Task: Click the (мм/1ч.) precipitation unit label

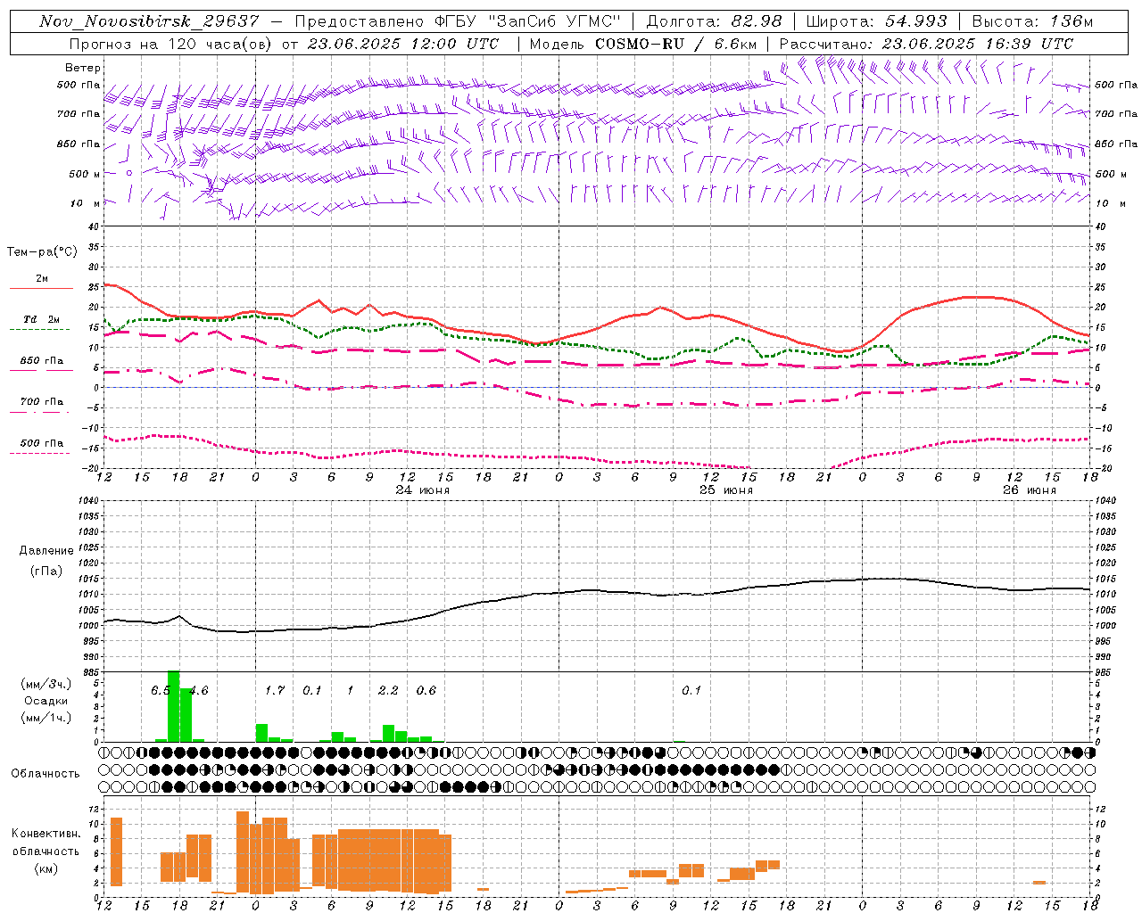Action: pos(46,717)
